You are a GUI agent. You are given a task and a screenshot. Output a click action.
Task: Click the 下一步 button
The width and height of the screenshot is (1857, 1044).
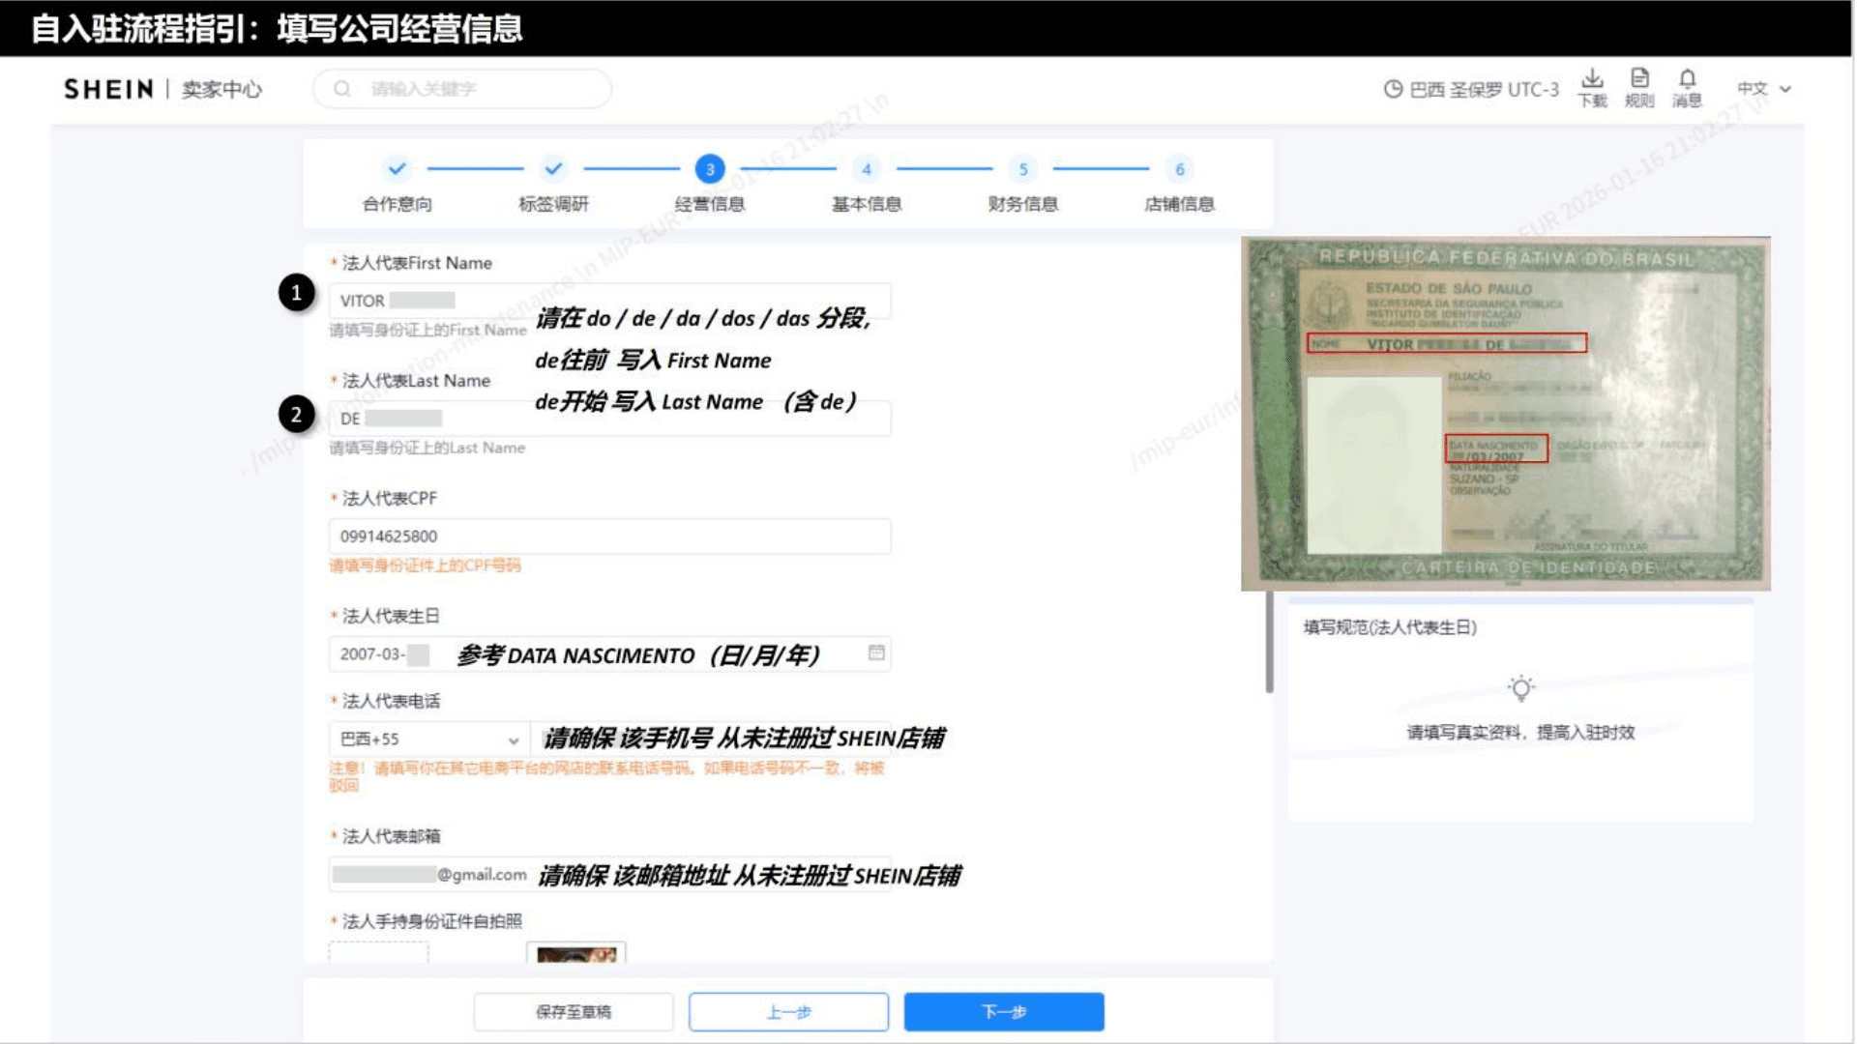[1004, 1012]
